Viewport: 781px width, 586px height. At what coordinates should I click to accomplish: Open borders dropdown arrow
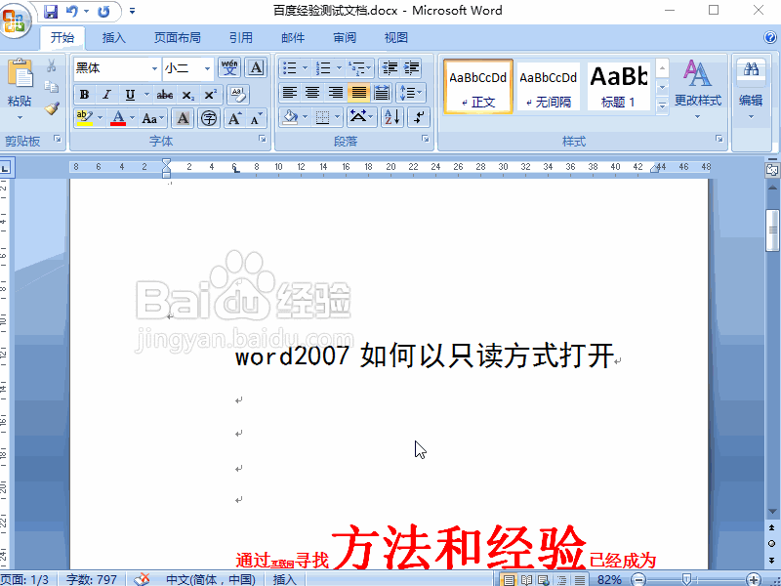(x=338, y=117)
